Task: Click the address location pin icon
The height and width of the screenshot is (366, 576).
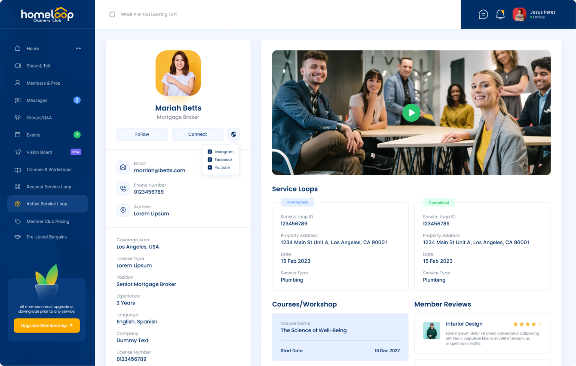Action: point(123,210)
